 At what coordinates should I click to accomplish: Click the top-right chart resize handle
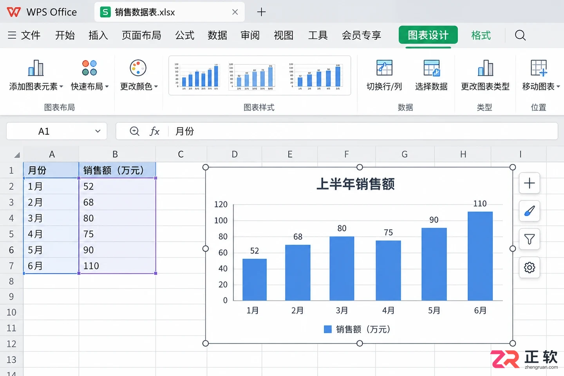(x=513, y=167)
